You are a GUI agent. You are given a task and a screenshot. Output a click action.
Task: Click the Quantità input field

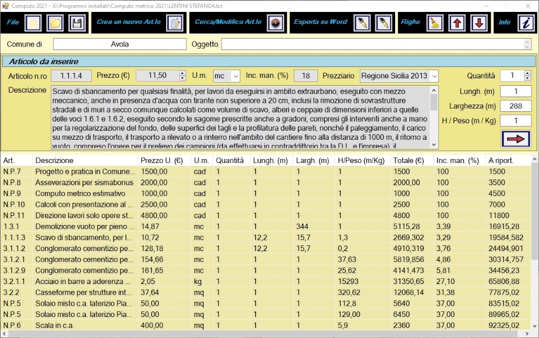[512, 76]
